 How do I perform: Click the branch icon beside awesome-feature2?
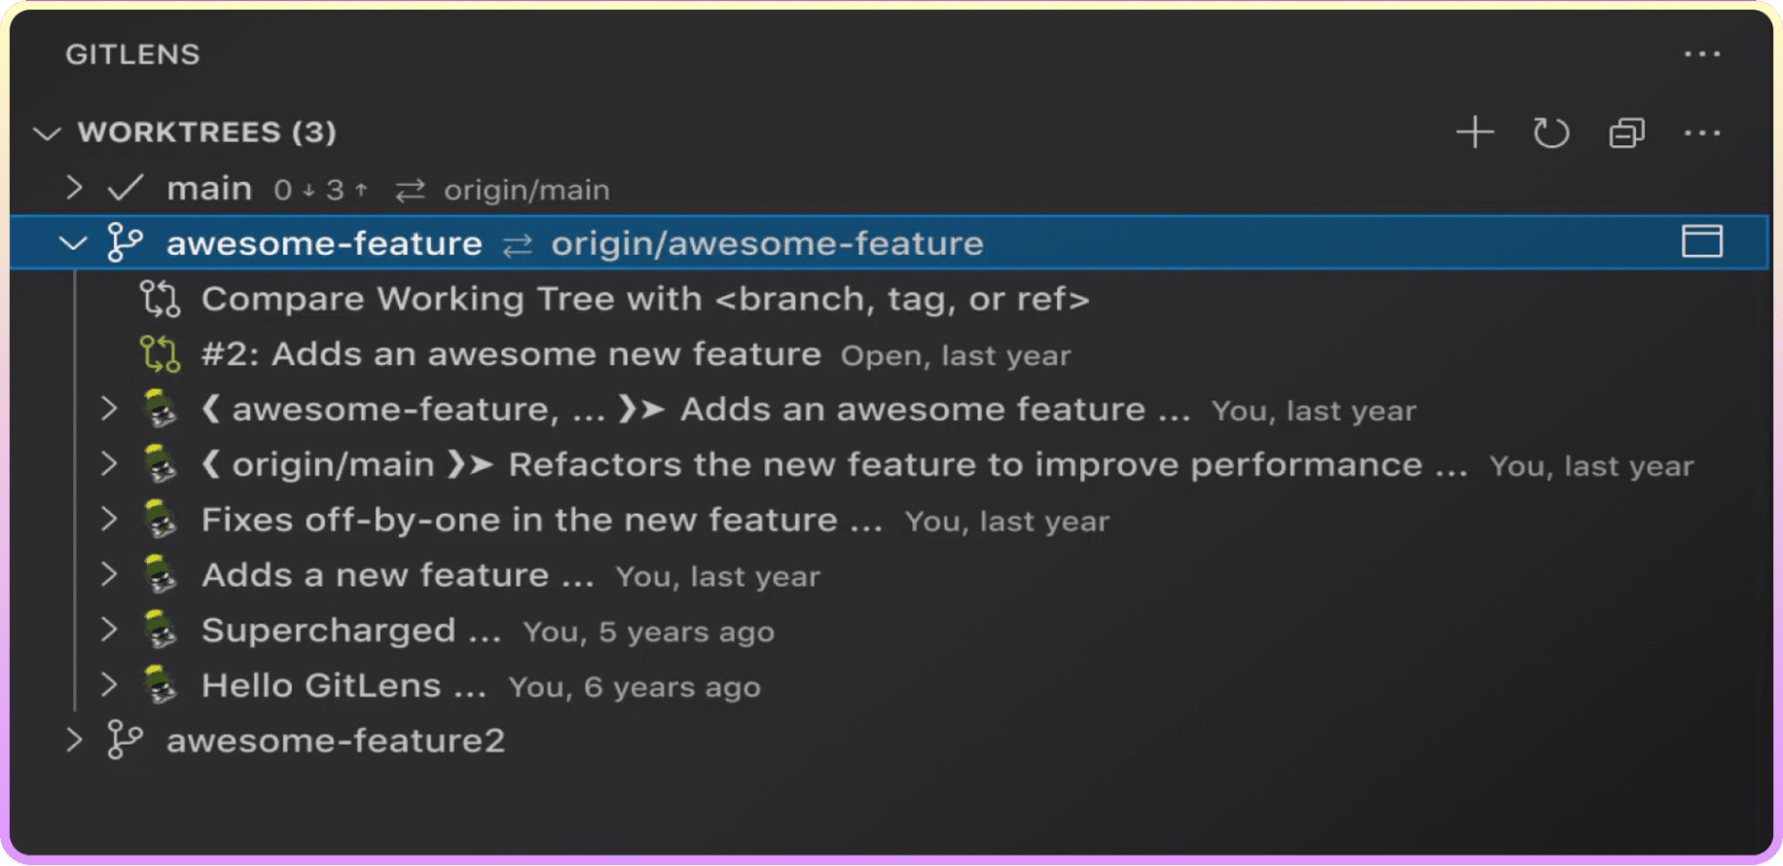[124, 740]
